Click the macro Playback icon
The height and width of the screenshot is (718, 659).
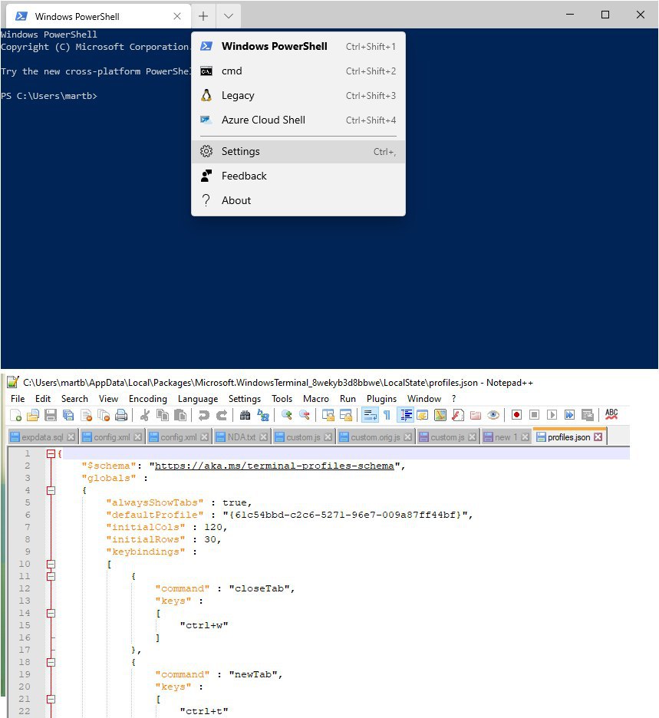(552, 415)
